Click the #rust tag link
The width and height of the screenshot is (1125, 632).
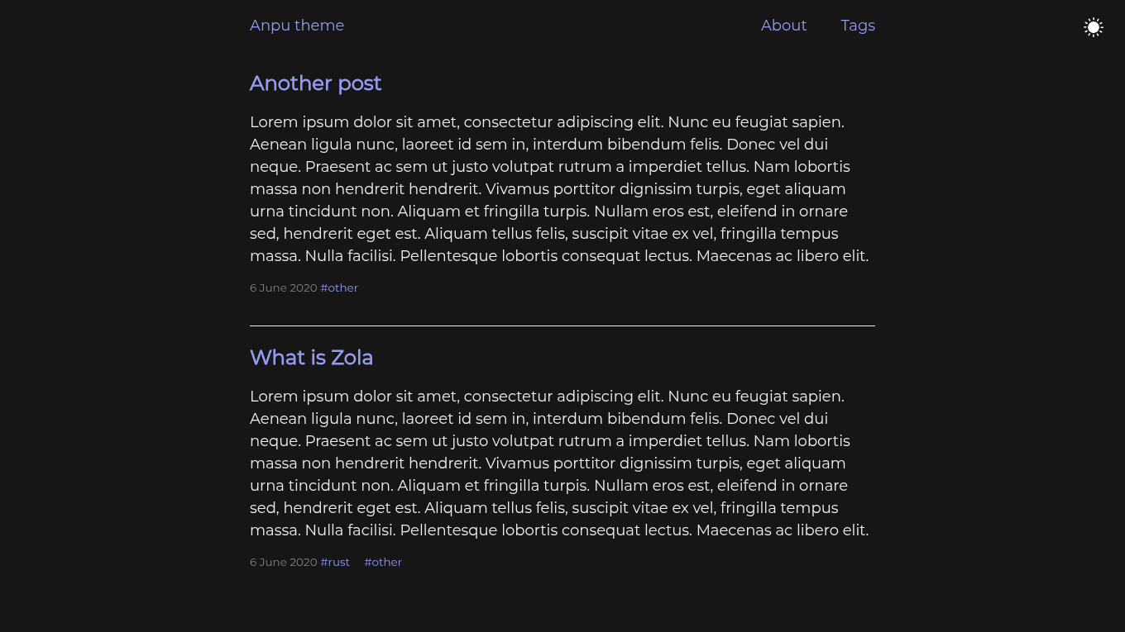335,562
